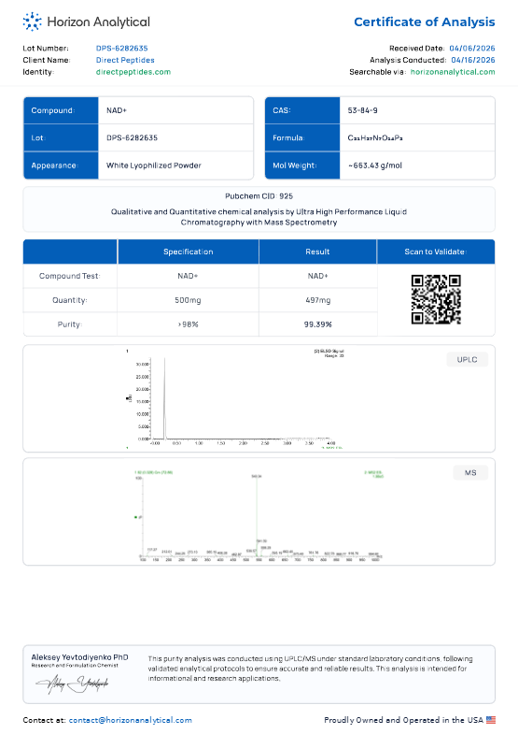518x734 pixels.
Task: Click the Certificate of Analysis title
Action: coord(424,22)
